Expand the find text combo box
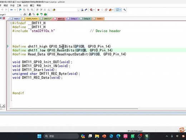The height and width of the screenshot is (140, 186). click(78, 10)
